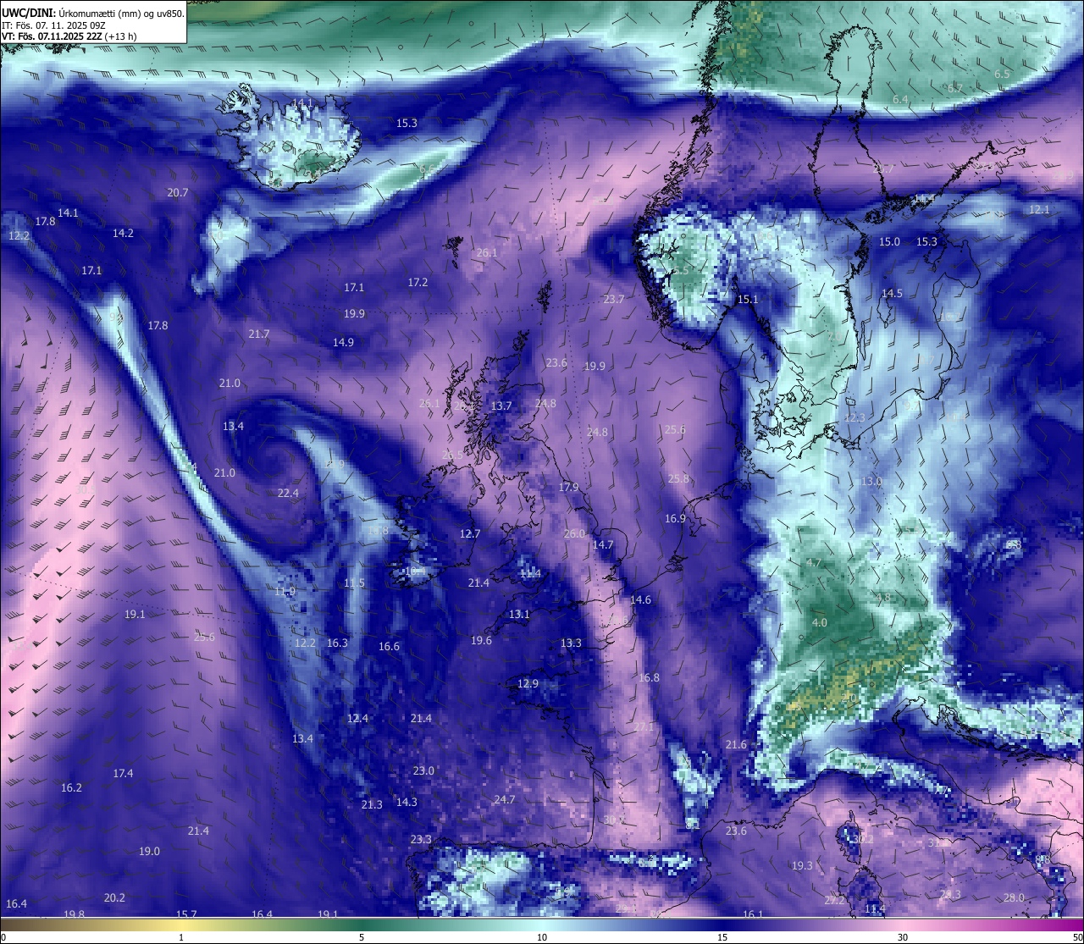Click the 19.3 map value
This screenshot has height=944, width=1084.
pyautogui.click(x=802, y=866)
